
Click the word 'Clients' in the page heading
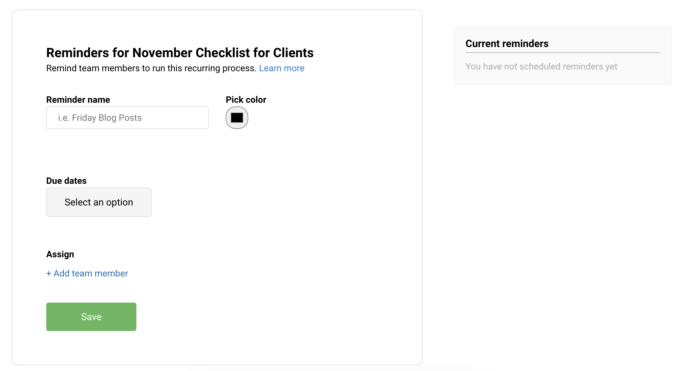point(293,53)
